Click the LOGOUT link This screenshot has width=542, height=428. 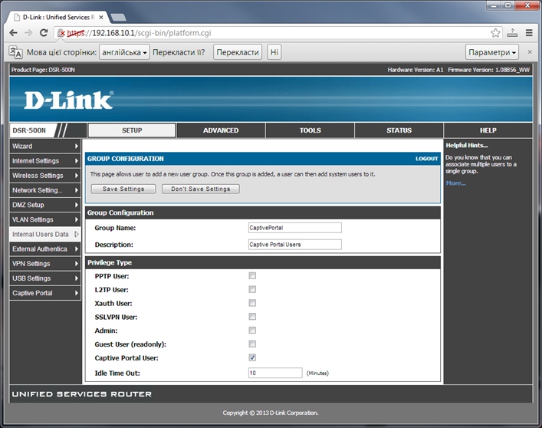(426, 159)
